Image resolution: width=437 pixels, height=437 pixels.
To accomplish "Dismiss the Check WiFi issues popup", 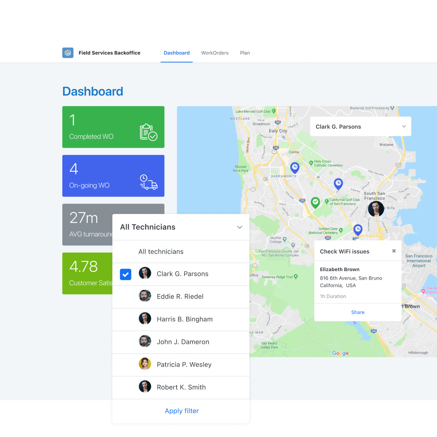I will [394, 251].
